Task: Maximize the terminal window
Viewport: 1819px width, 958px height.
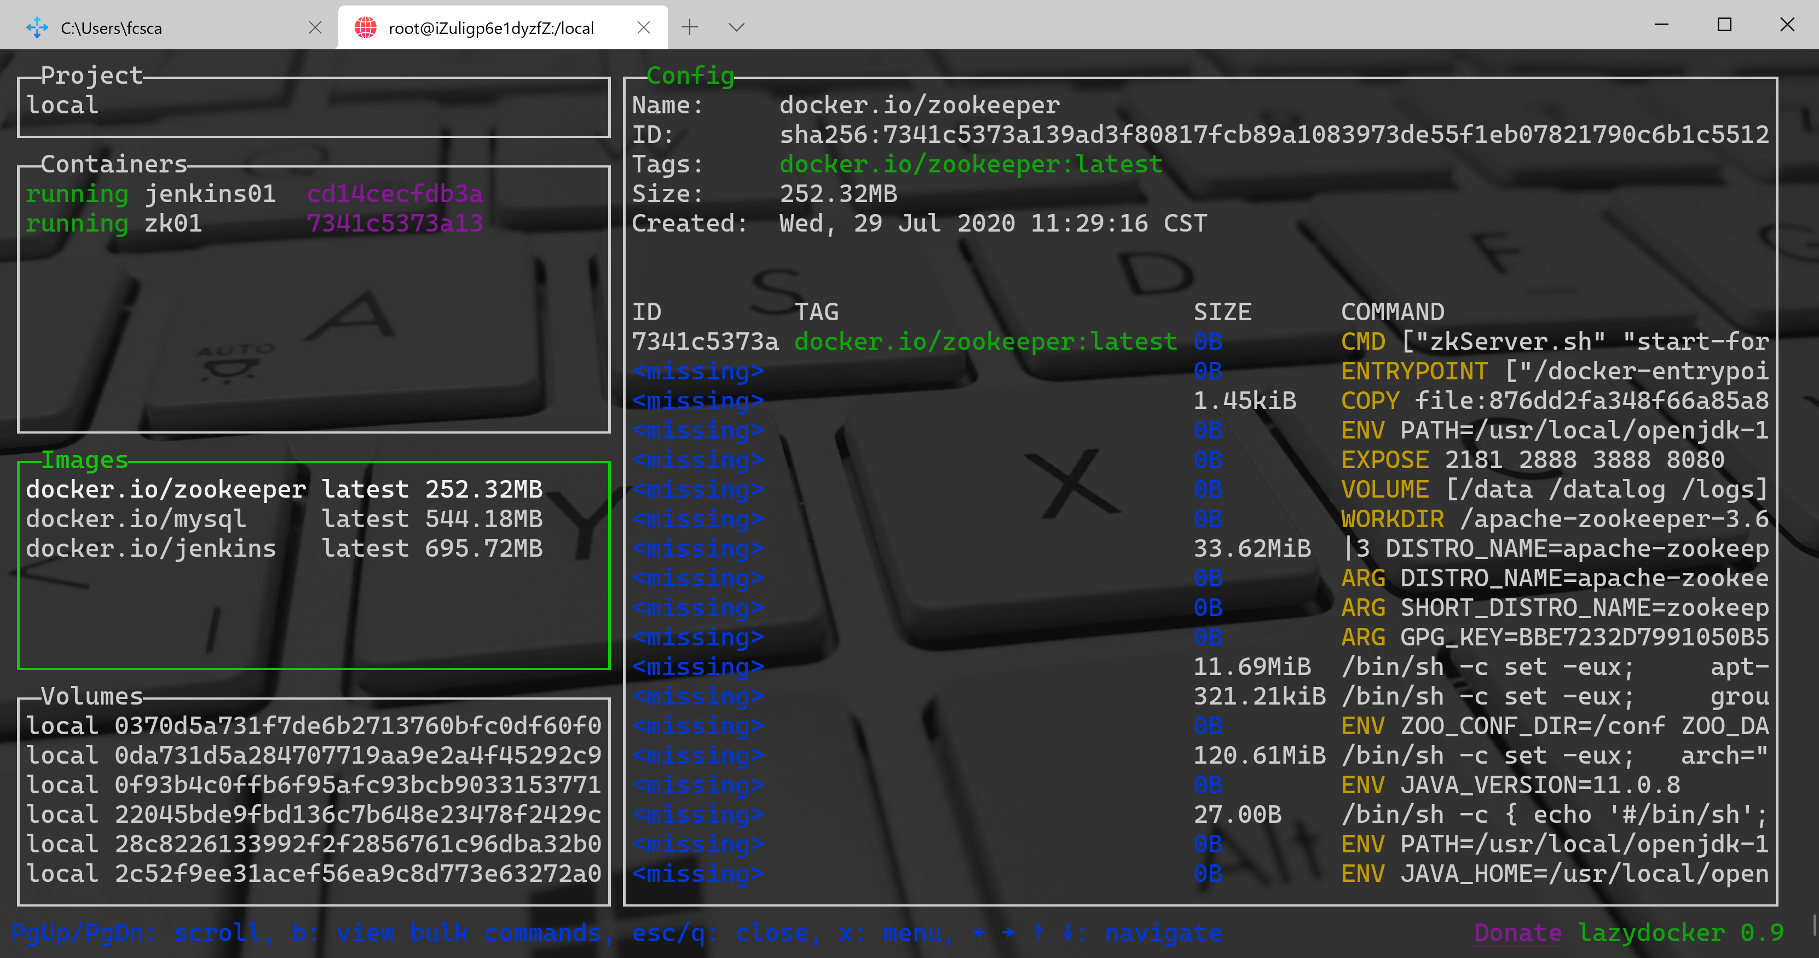Action: pos(1724,25)
